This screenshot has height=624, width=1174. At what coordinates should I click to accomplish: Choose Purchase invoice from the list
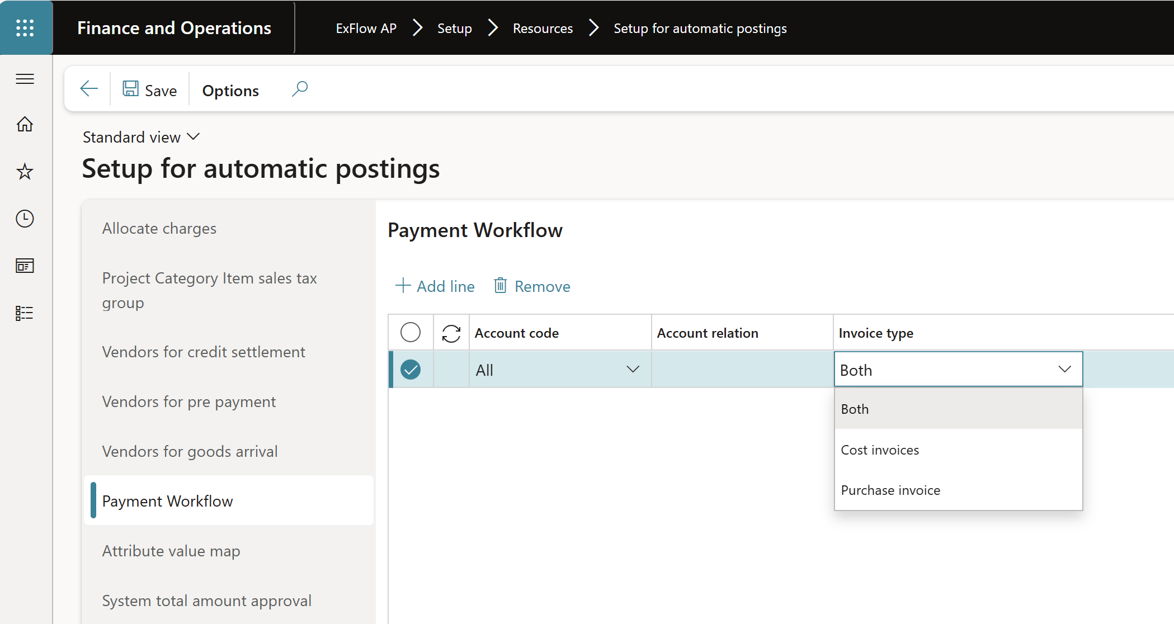click(x=958, y=490)
